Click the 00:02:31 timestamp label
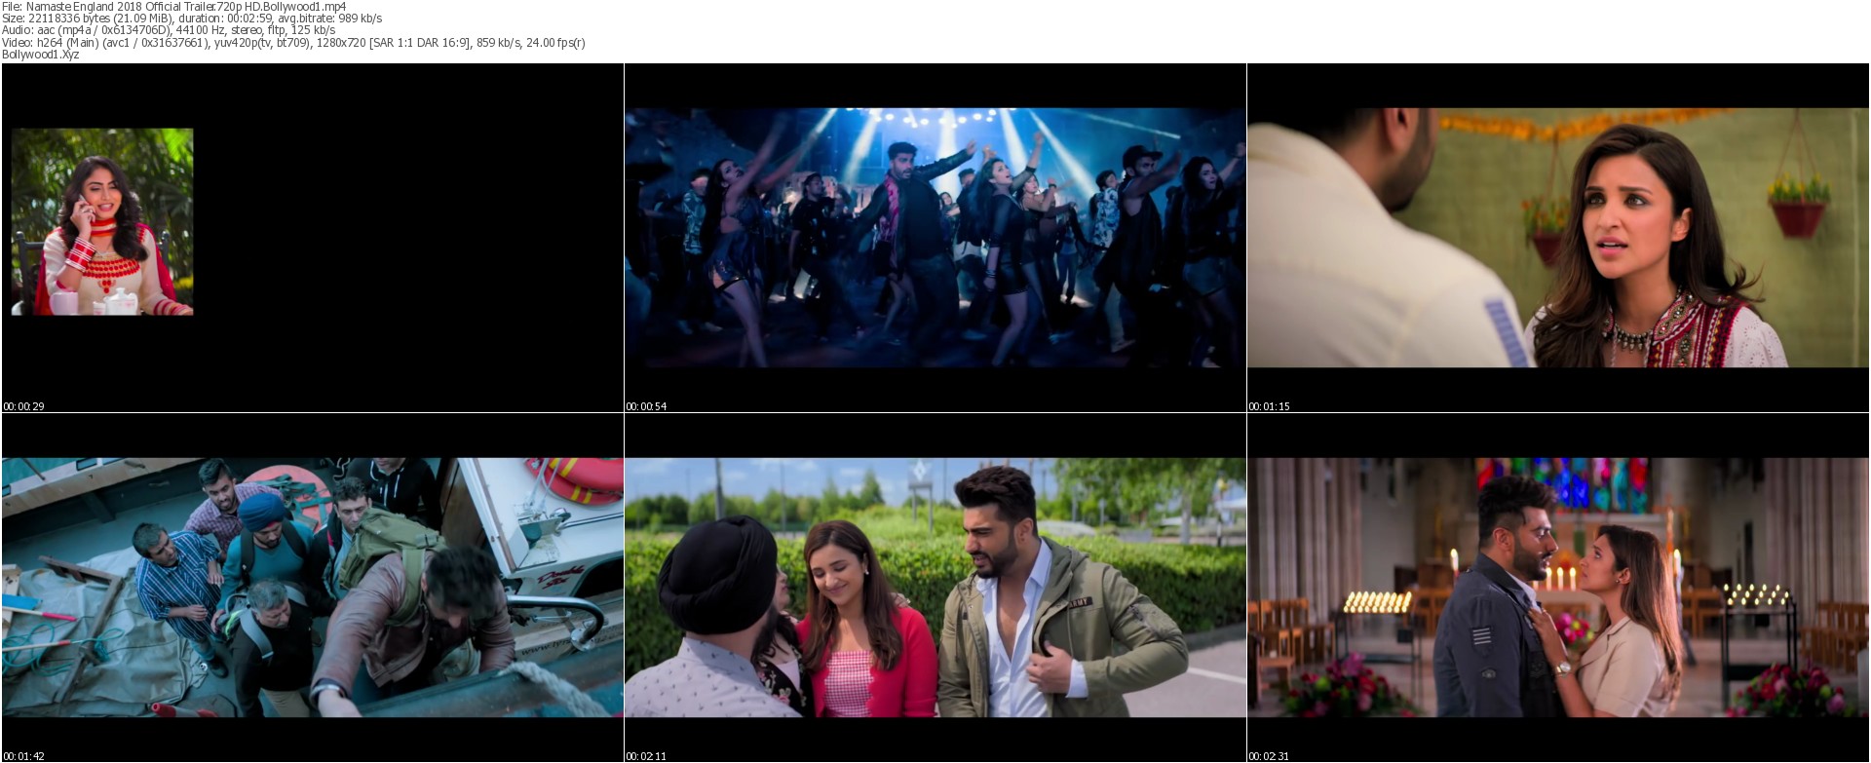 [x=1270, y=756]
